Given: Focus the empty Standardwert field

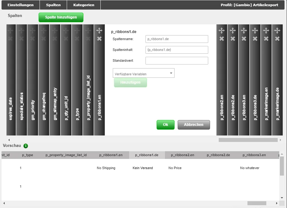Looking at the screenshot, I should pos(177,61).
